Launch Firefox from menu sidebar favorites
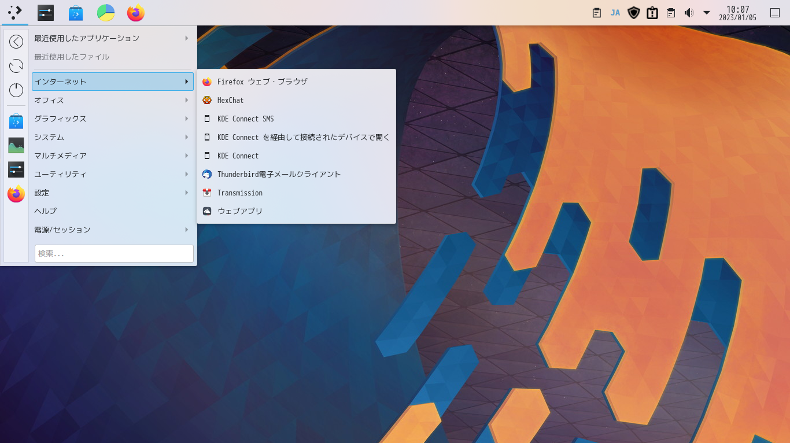Screen dimensions: 790x443 (x=16, y=194)
